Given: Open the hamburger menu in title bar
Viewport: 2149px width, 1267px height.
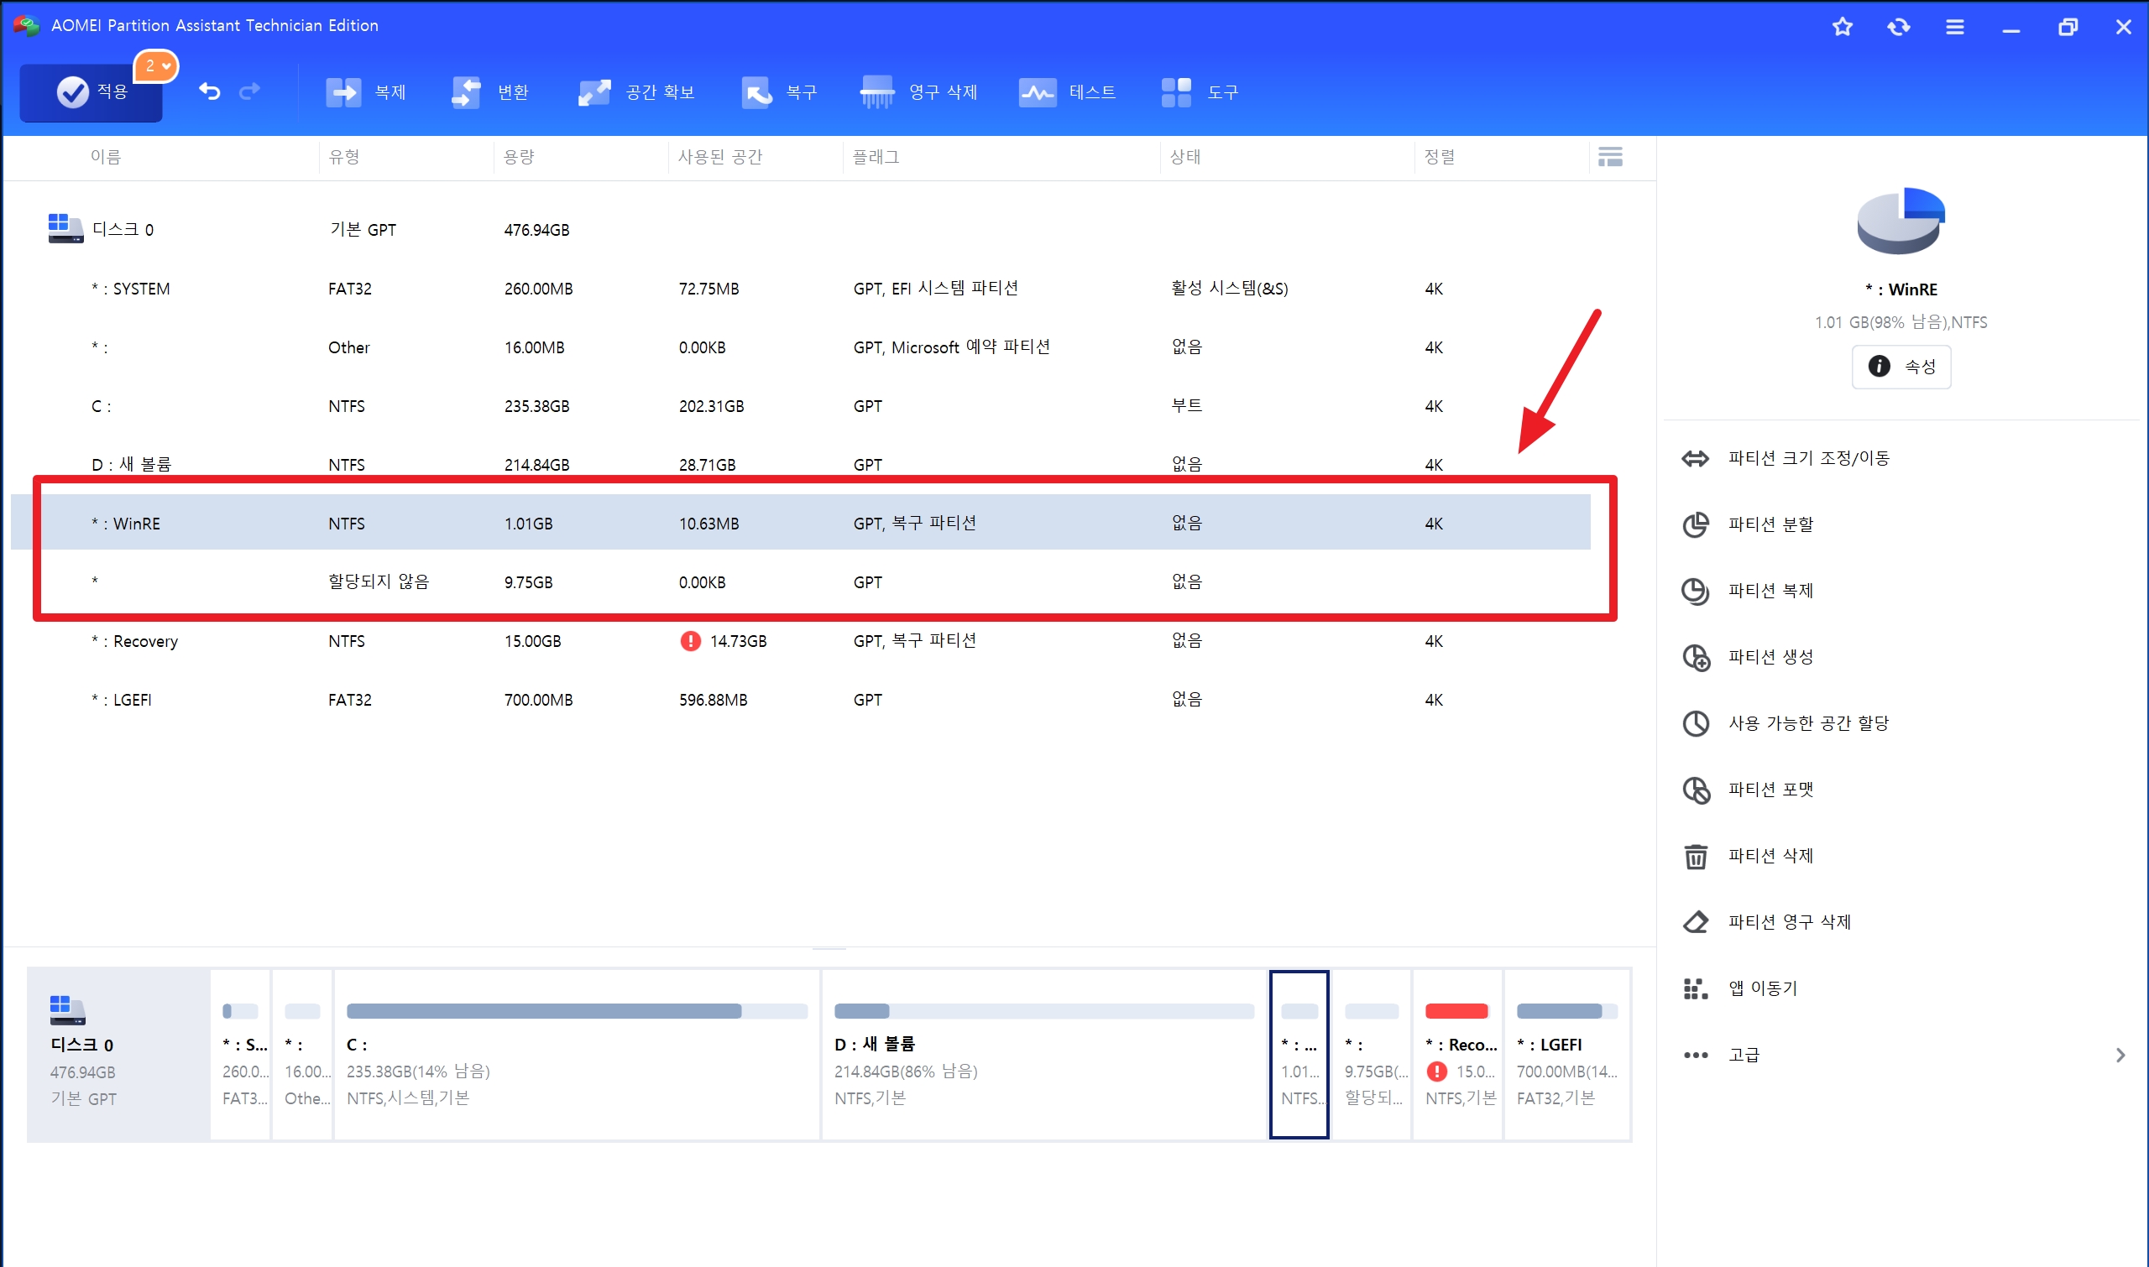Looking at the screenshot, I should coord(1954,27).
